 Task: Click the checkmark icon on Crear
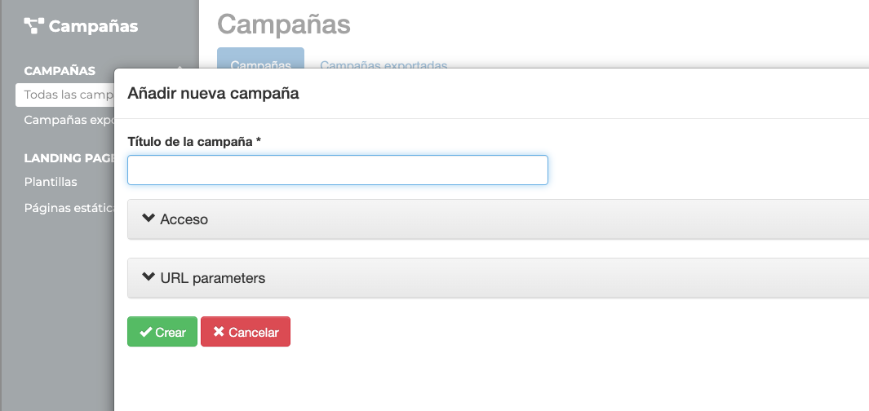146,332
